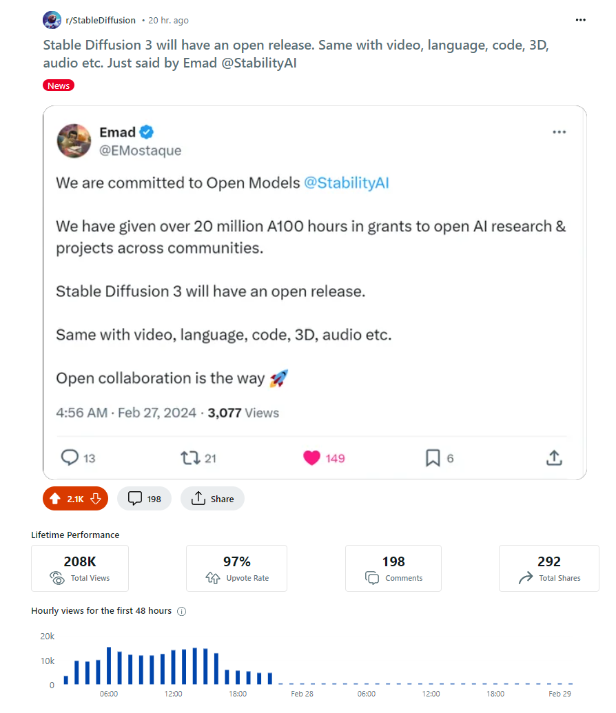Open the 198 comments button
This screenshot has width=616, height=713.
pyautogui.click(x=144, y=498)
